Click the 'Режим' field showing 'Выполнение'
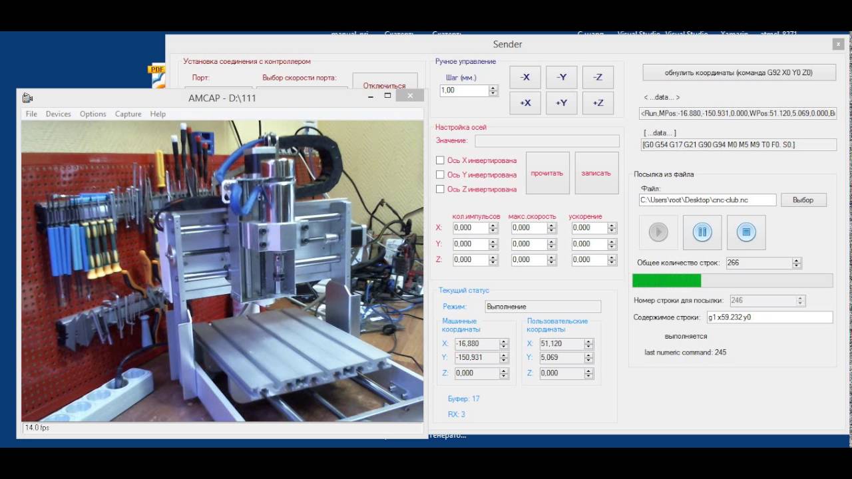The height and width of the screenshot is (479, 852). (542, 307)
